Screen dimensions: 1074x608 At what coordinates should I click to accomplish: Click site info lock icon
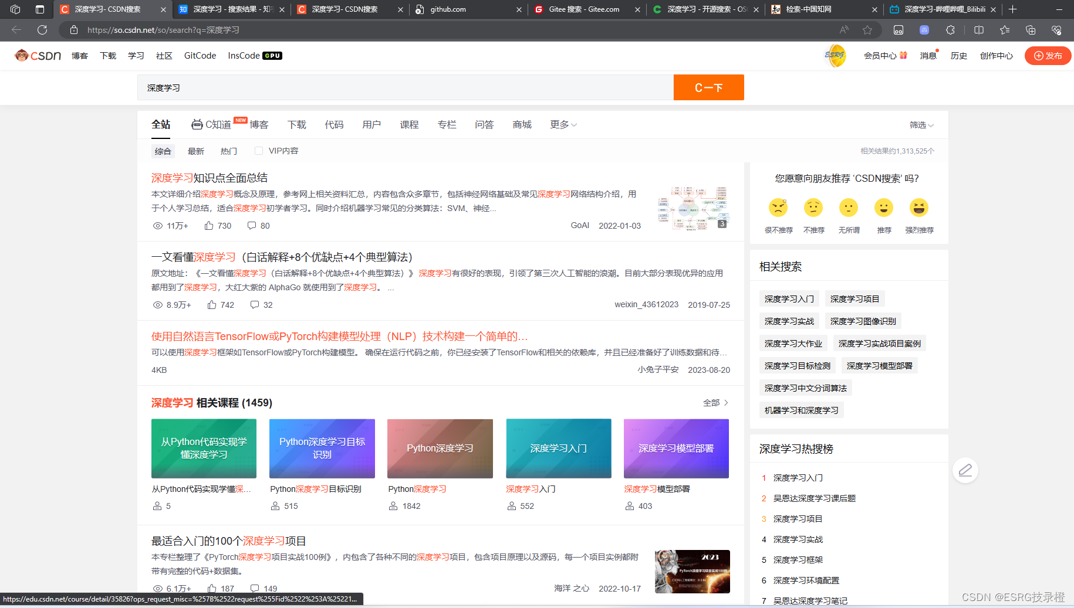click(74, 30)
